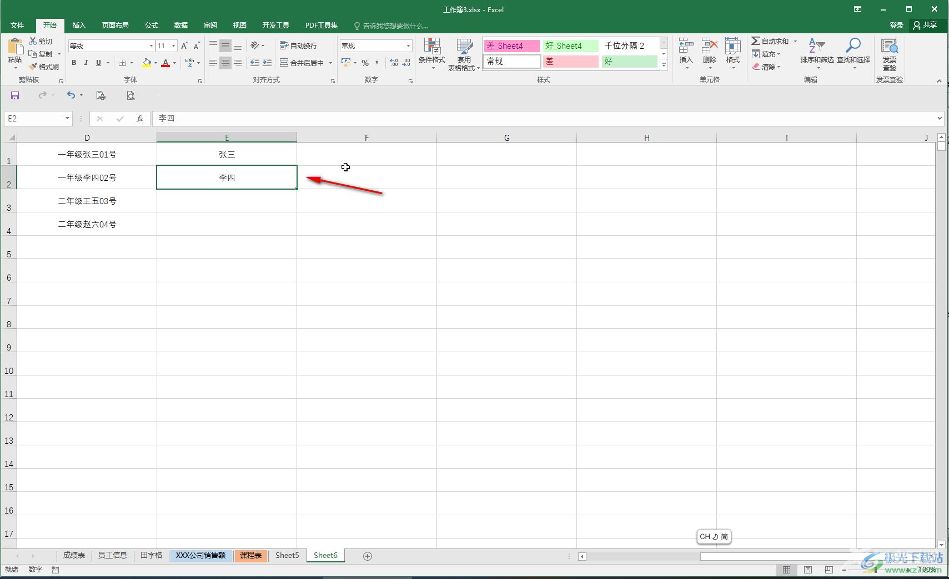Click the print preview magnifier icon in quick toolbar
949x579 pixels.
(x=130, y=95)
